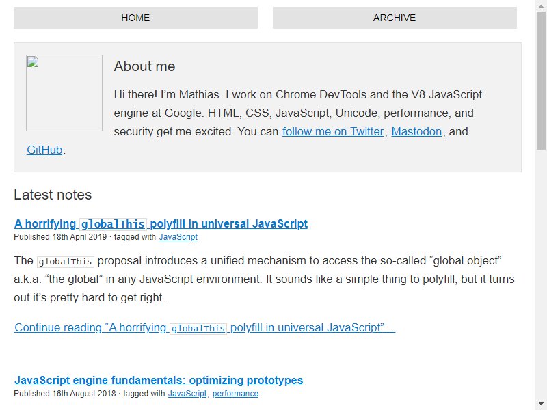Select the performance tag link
Screen dimensions: 547x410
[x=235, y=394]
